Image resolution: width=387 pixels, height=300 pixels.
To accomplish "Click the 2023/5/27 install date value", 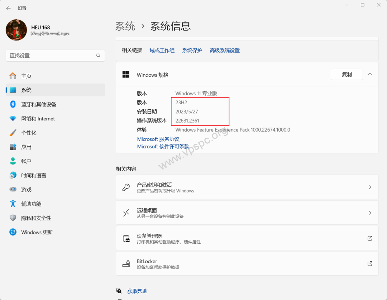I will coord(187,111).
